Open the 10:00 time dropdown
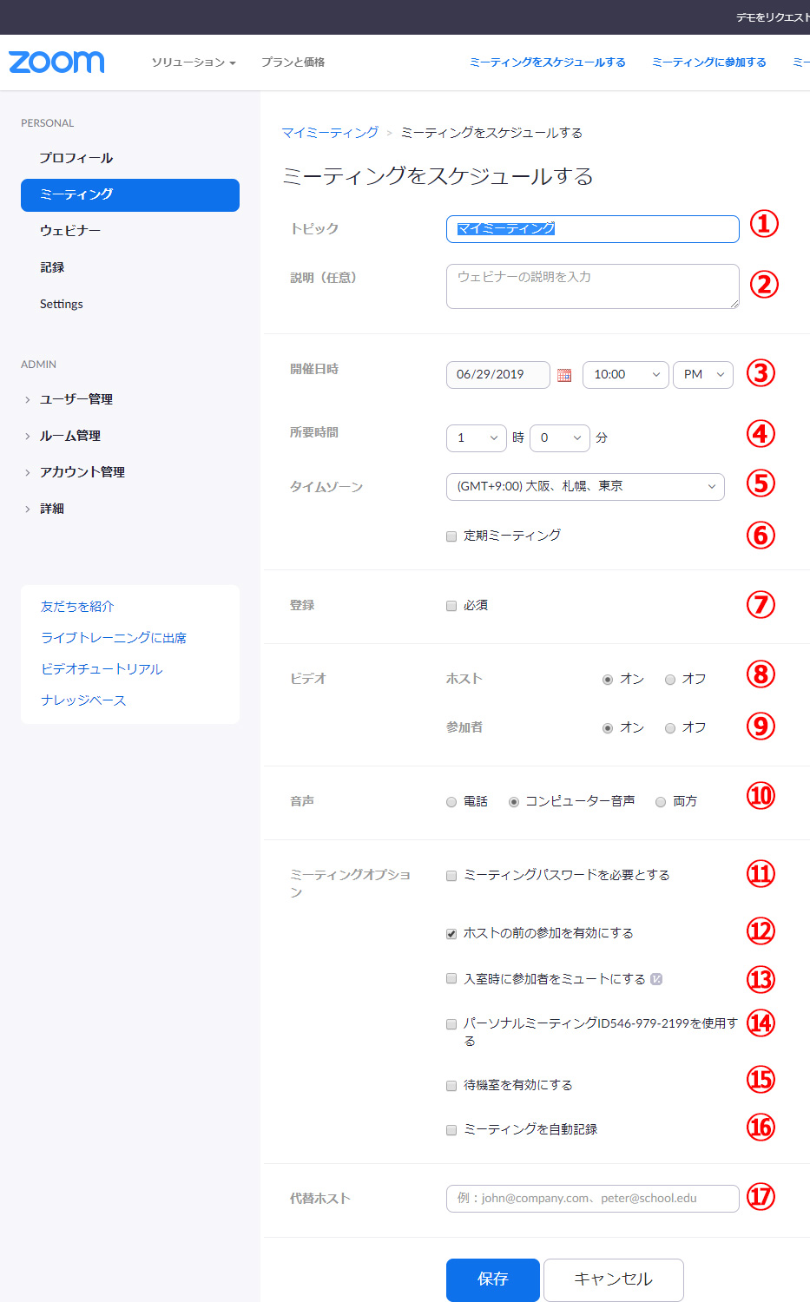Viewport: 810px width, 1302px height. click(x=625, y=375)
